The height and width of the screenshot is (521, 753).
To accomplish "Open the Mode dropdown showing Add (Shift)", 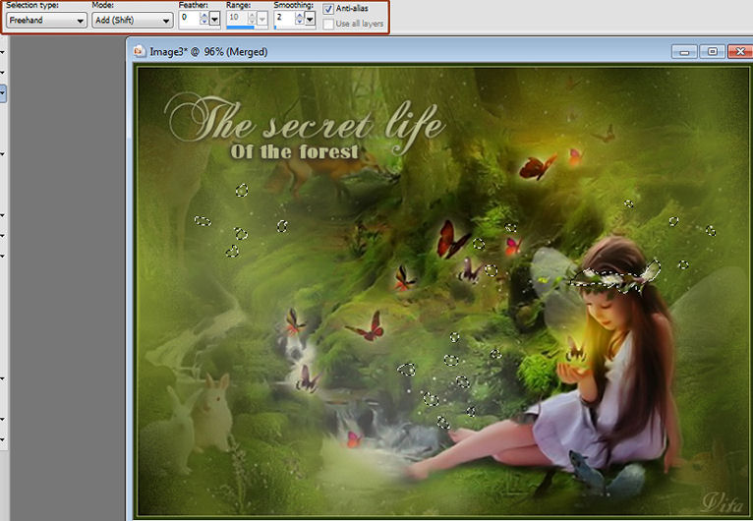I will coord(132,21).
